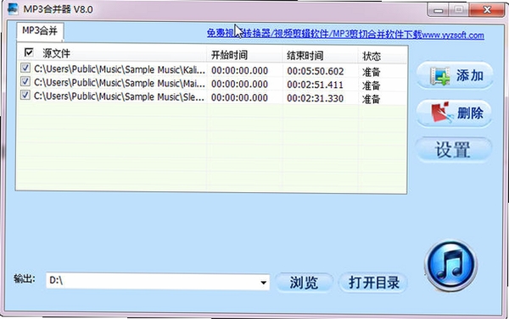This screenshot has width=509, height=319.
Task: Uncheck the Sle... file row checkbox
Action: (25, 95)
